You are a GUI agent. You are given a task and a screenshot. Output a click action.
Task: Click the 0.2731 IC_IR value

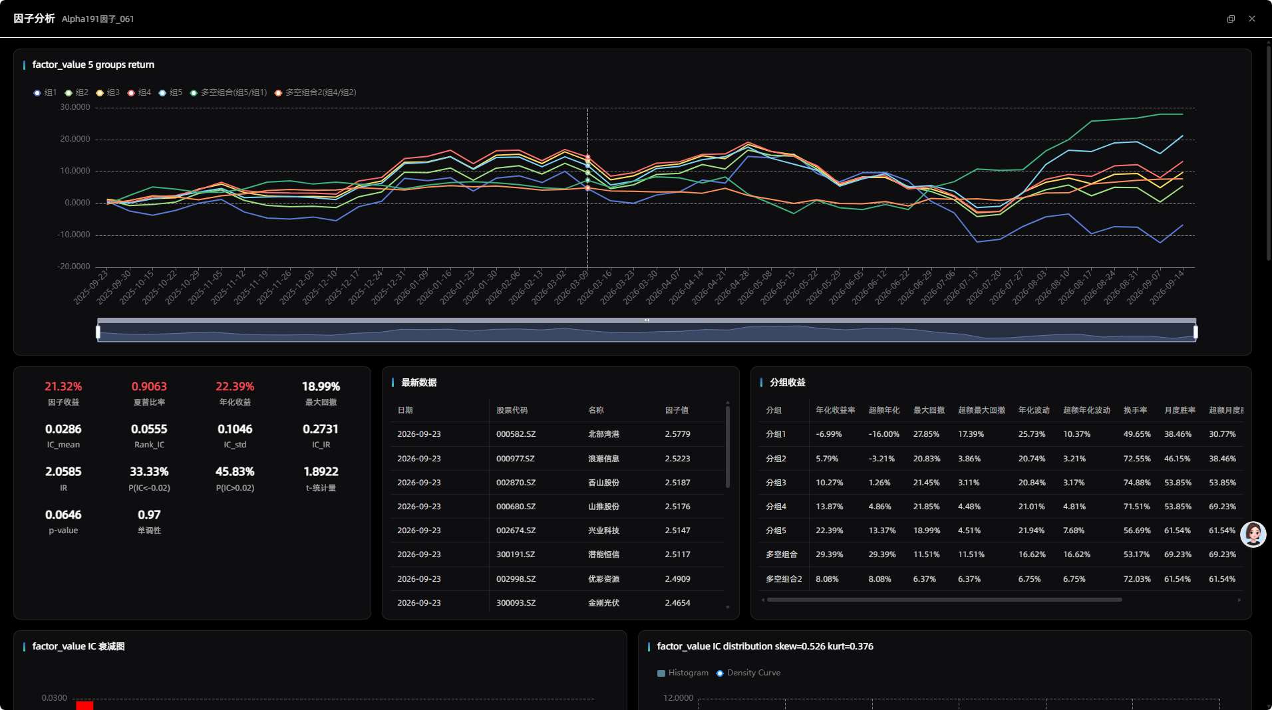coord(321,429)
